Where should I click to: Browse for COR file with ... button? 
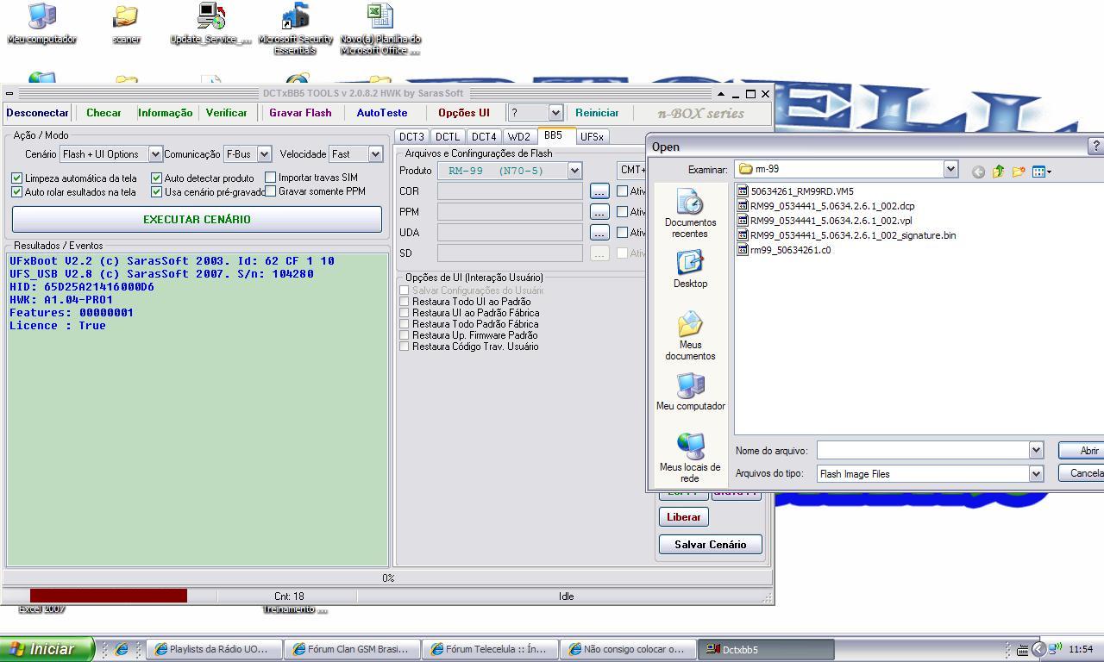(599, 190)
